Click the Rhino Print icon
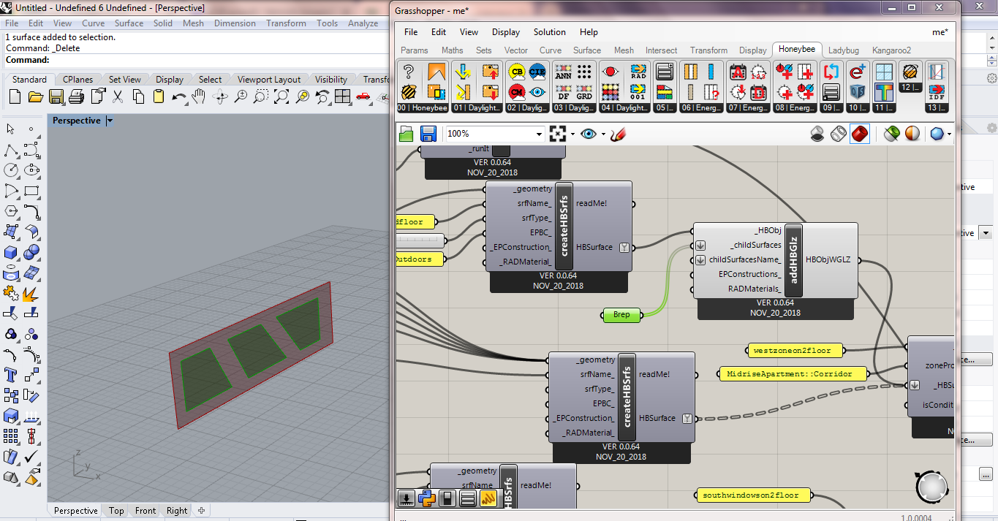Screen dimensions: 998x521 click(76, 96)
